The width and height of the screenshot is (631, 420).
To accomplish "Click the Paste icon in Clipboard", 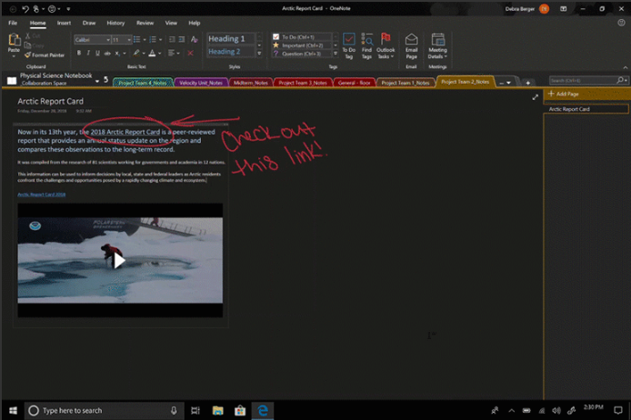I will [14, 41].
